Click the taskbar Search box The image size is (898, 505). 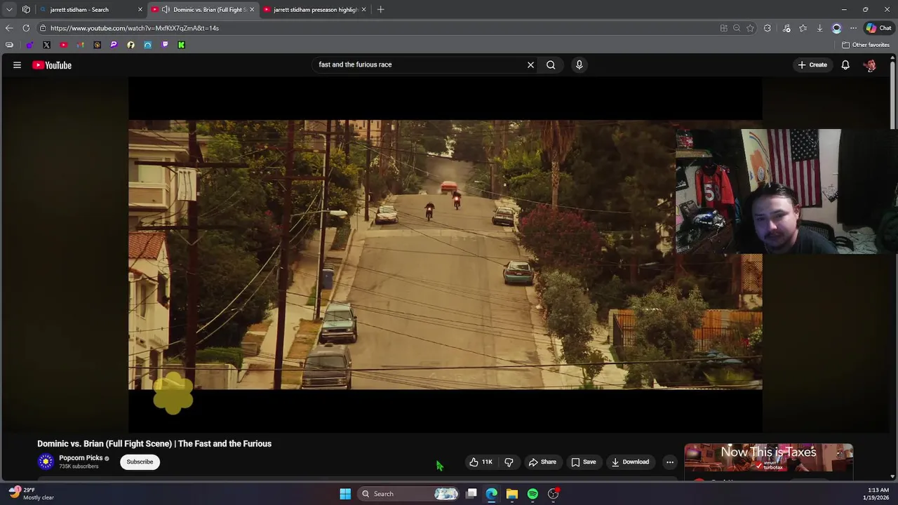coord(409,494)
